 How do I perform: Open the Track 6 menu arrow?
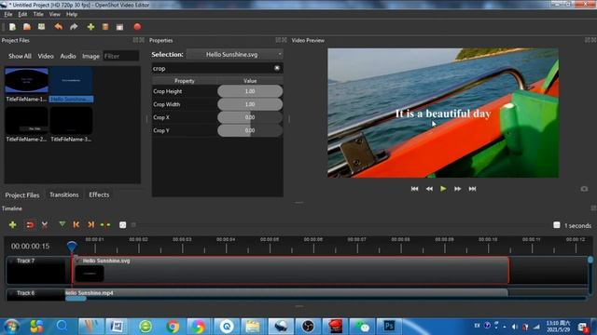[11, 293]
